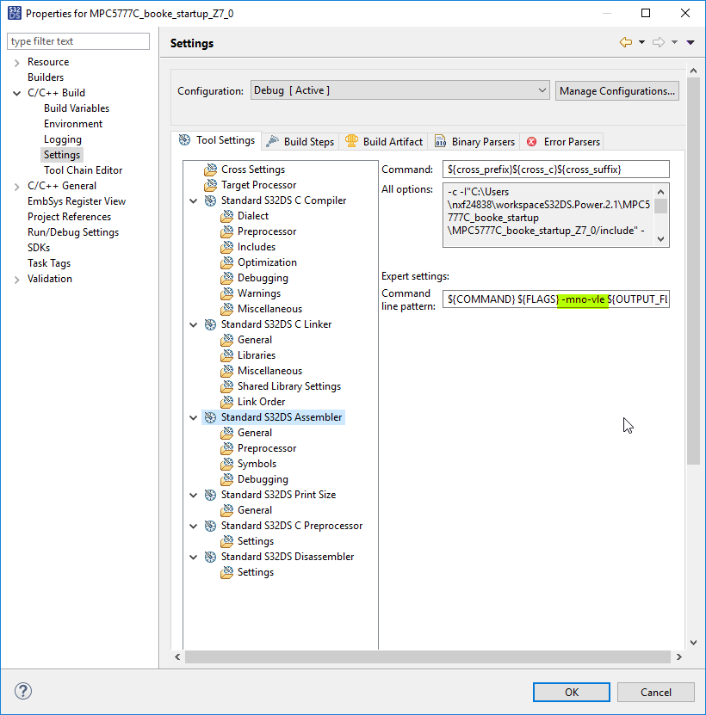Collapse the C/C++ Build tree node
The width and height of the screenshot is (706, 715).
(x=17, y=94)
